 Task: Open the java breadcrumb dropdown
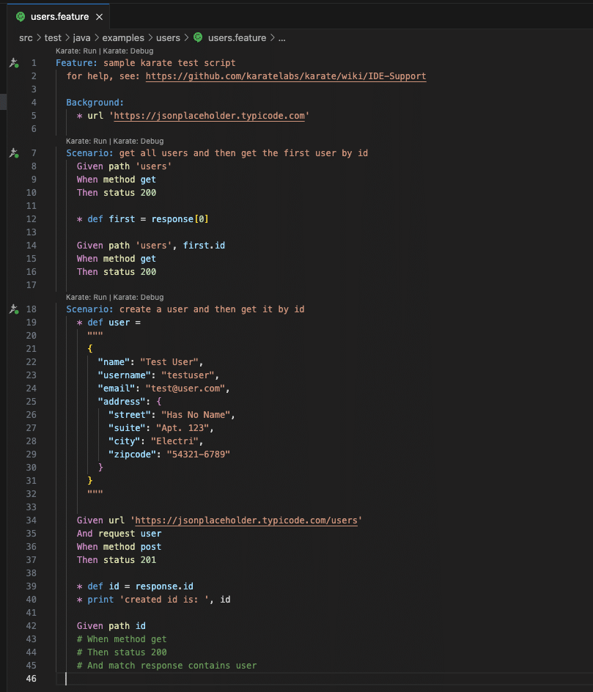(x=81, y=37)
